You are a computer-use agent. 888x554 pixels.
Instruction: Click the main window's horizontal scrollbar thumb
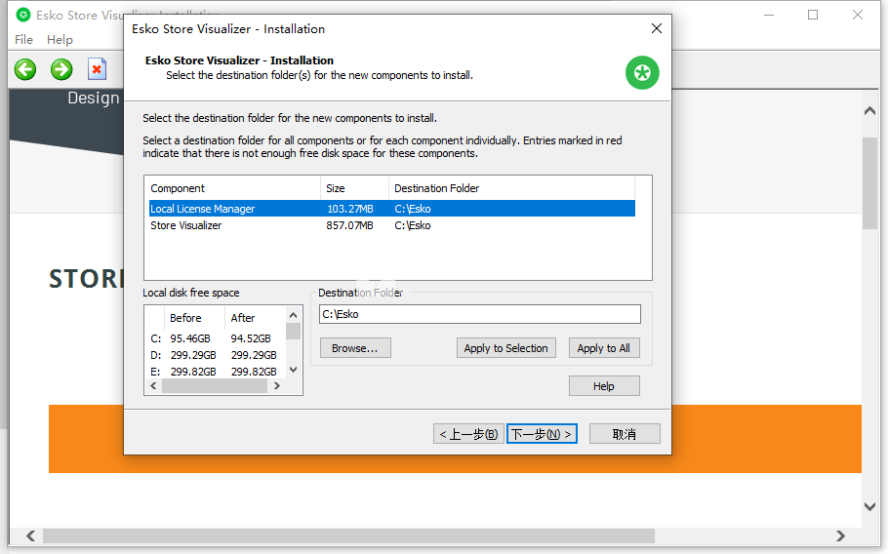(349, 535)
